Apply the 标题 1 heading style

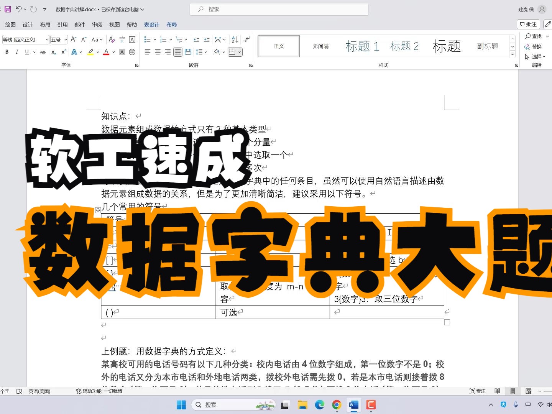[362, 46]
